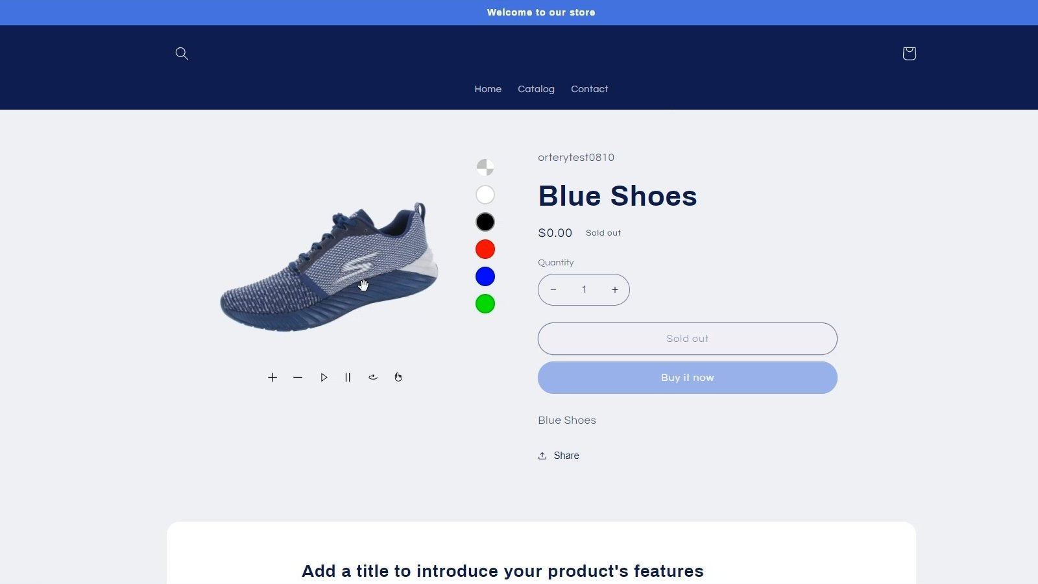Pick the blue color swatch

pyautogui.click(x=485, y=276)
